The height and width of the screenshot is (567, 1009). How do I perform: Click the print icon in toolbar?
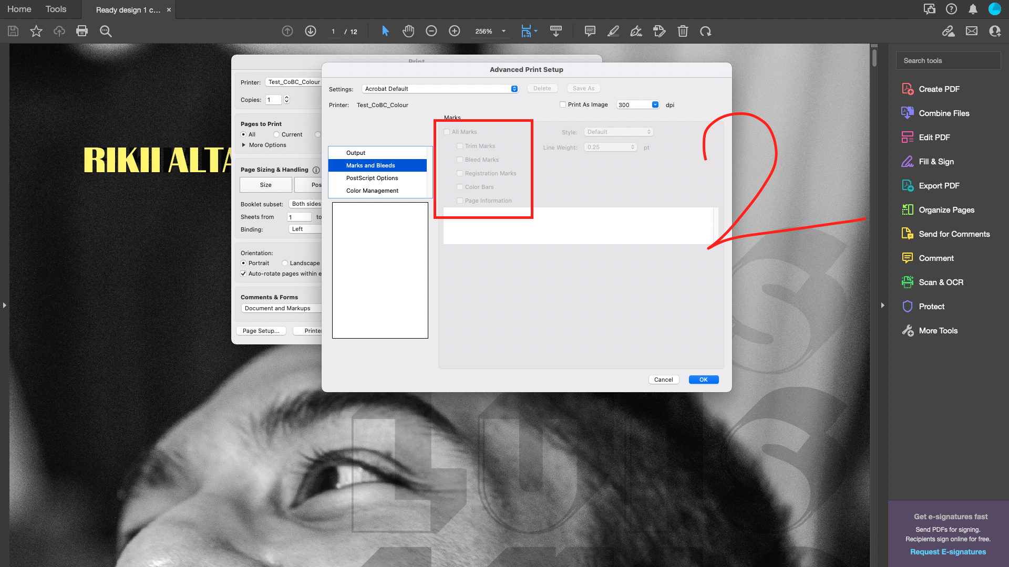(x=82, y=31)
